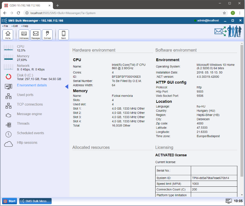This screenshot has width=245, height=206.
Task: Click the Start button in taskbar
Action: point(9,201)
